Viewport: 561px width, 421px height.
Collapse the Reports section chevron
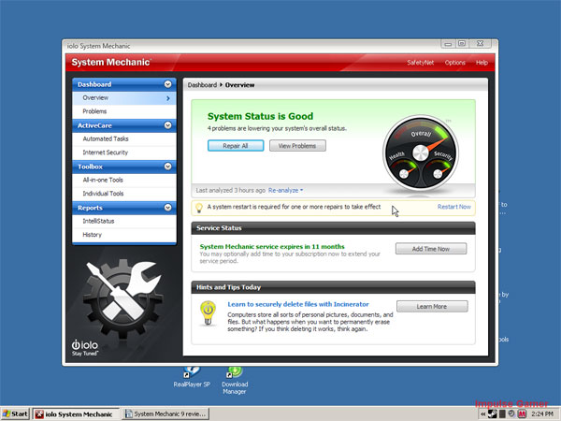point(167,208)
